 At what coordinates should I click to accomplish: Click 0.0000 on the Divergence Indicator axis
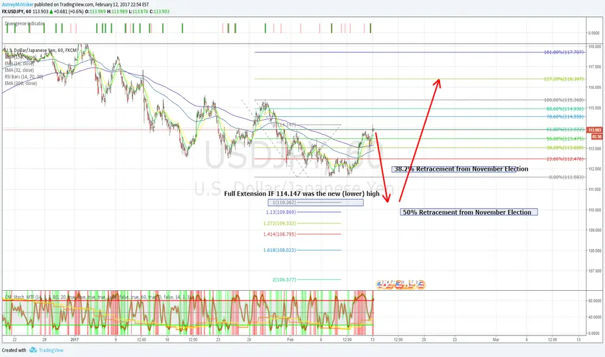click(x=594, y=33)
